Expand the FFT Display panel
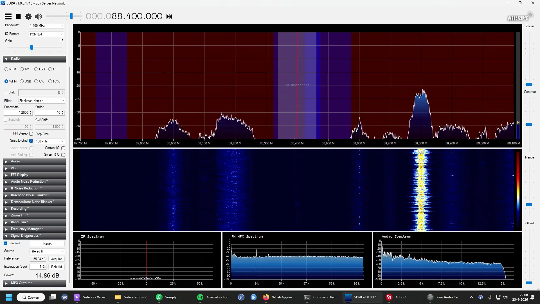540x304 pixels. (34, 175)
